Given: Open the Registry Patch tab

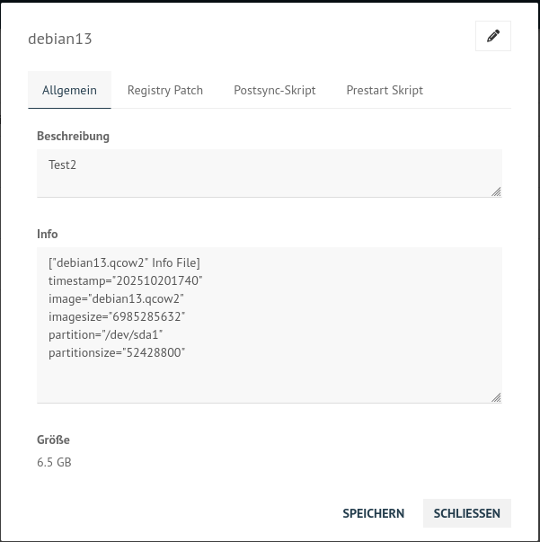Looking at the screenshot, I should tap(165, 90).
